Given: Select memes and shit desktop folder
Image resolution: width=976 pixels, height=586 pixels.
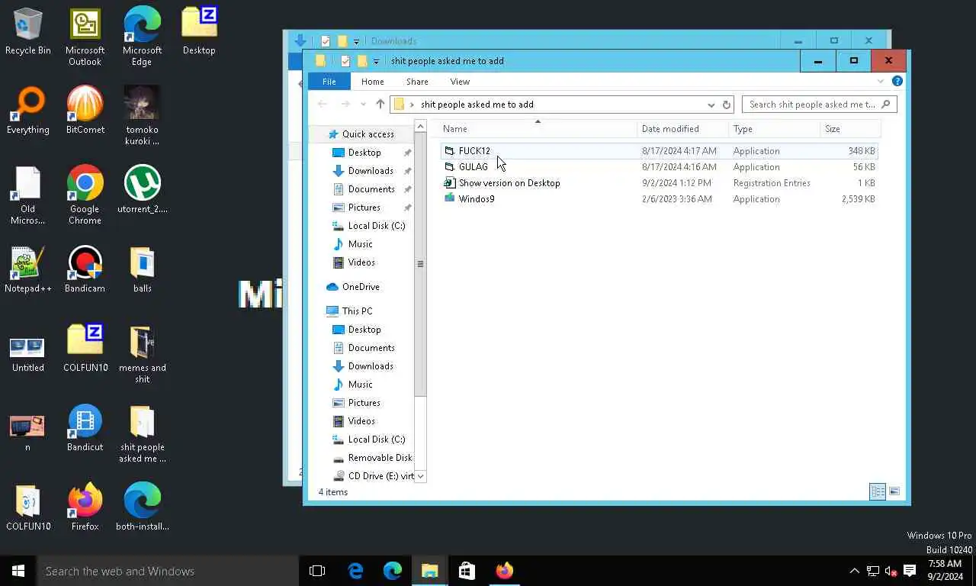Looking at the screenshot, I should (x=142, y=354).
